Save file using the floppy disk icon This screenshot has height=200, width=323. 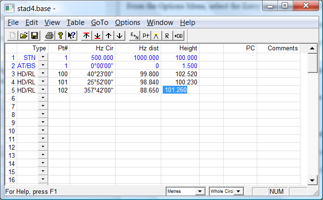[x=35, y=35]
